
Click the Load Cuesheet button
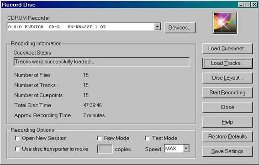(x=227, y=48)
